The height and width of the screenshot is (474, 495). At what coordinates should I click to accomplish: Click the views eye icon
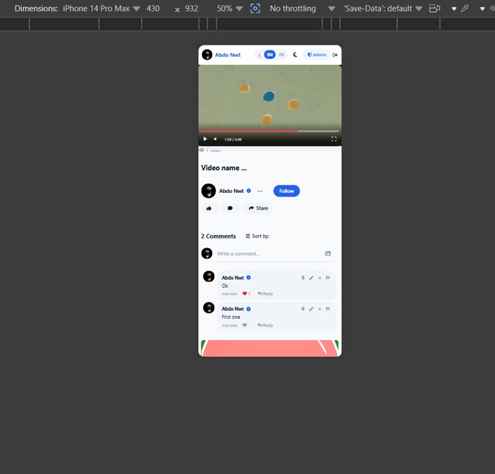point(201,151)
